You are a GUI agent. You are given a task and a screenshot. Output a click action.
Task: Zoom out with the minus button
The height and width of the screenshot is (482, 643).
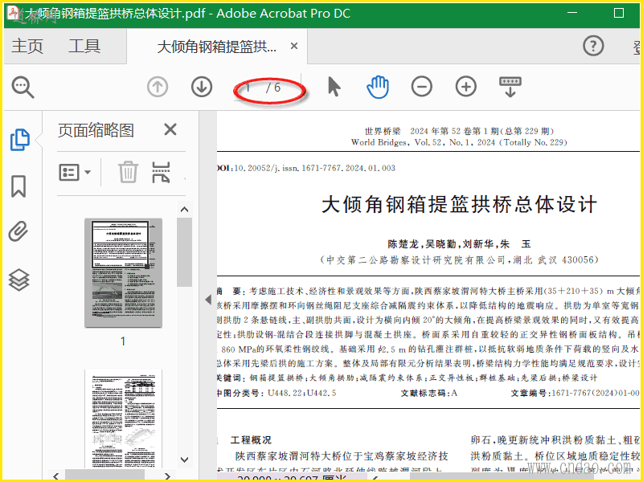pyautogui.click(x=422, y=87)
